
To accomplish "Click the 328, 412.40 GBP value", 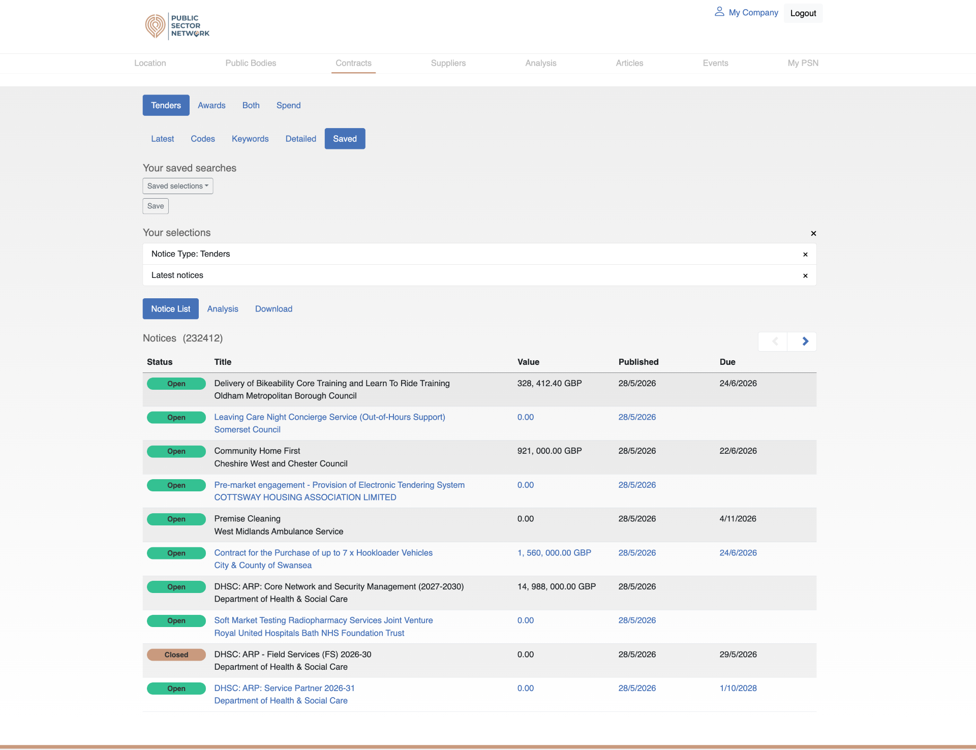I will 550,384.
